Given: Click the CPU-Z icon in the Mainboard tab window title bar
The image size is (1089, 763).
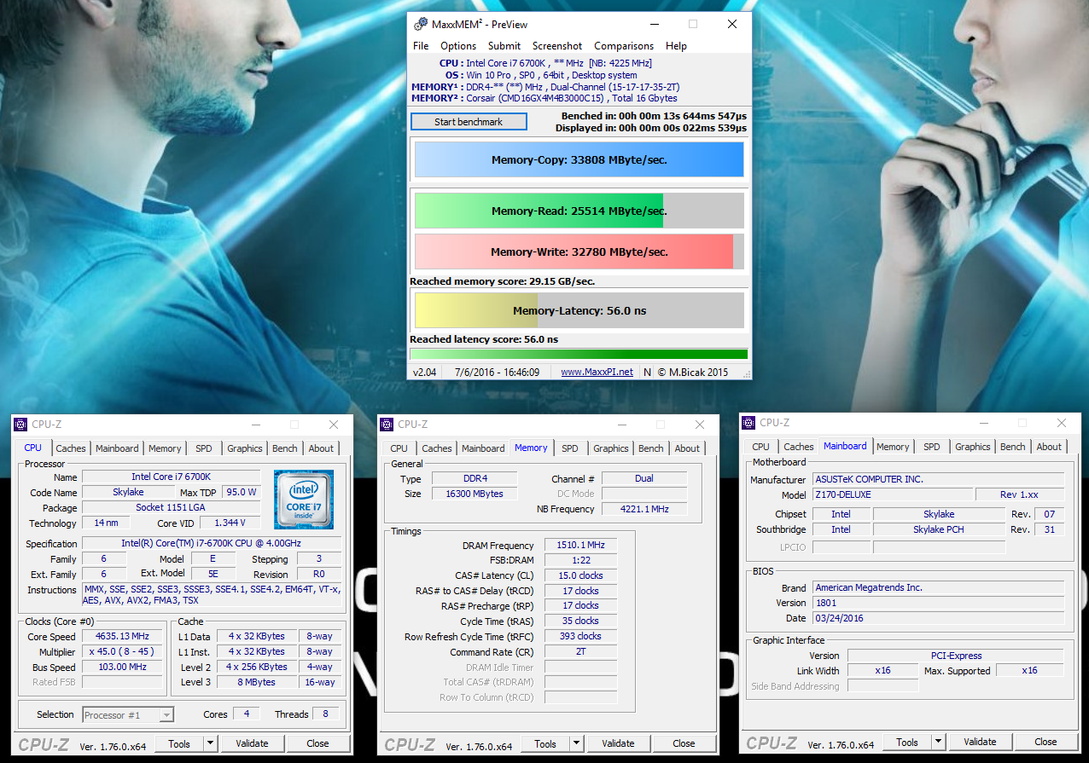Looking at the screenshot, I should tap(748, 422).
